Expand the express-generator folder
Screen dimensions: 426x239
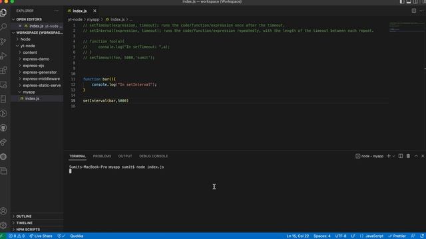pyautogui.click(x=40, y=72)
